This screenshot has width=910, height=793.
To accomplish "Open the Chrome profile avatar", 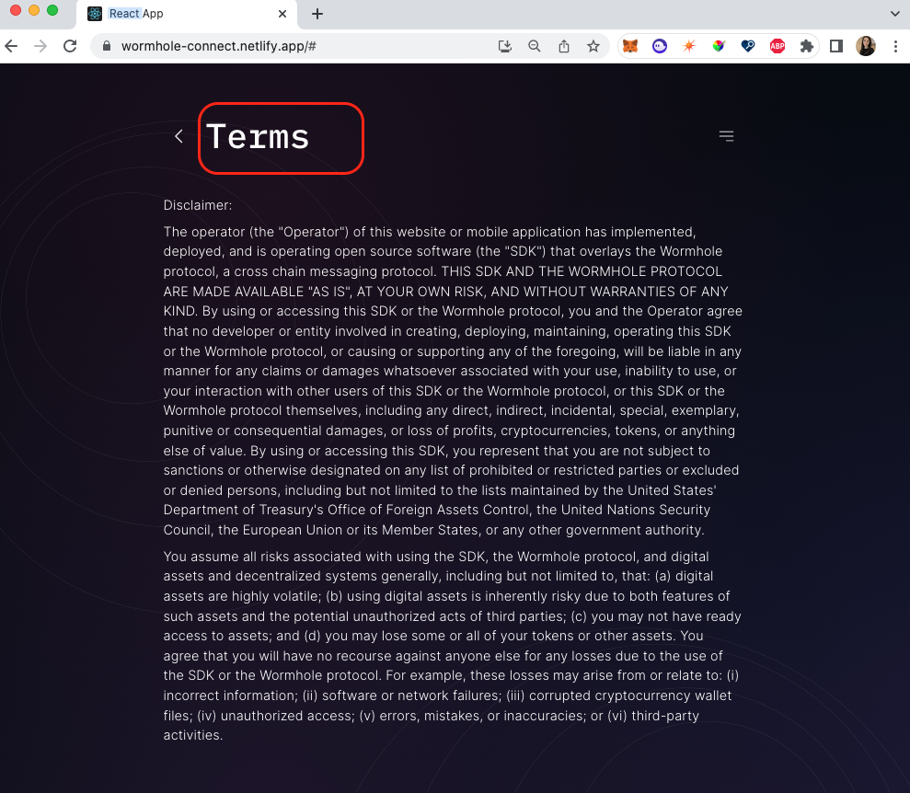I will click(866, 46).
